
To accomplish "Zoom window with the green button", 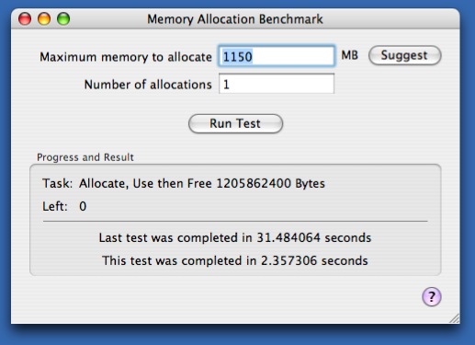I will click(63, 18).
